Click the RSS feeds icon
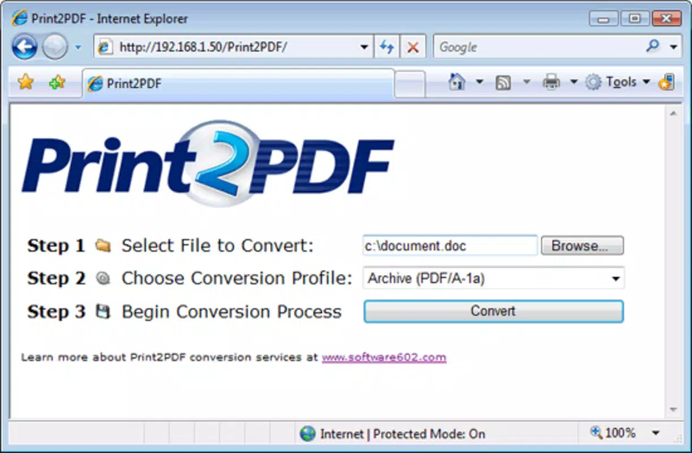This screenshot has height=453, width=692. point(503,83)
